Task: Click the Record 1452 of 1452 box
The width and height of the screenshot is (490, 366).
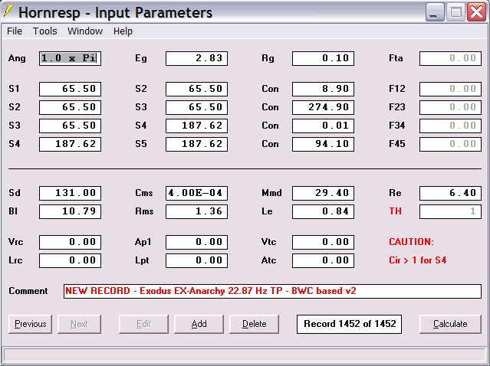Action: coord(350,324)
